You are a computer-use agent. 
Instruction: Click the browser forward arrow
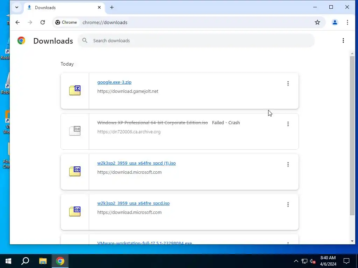click(x=30, y=22)
